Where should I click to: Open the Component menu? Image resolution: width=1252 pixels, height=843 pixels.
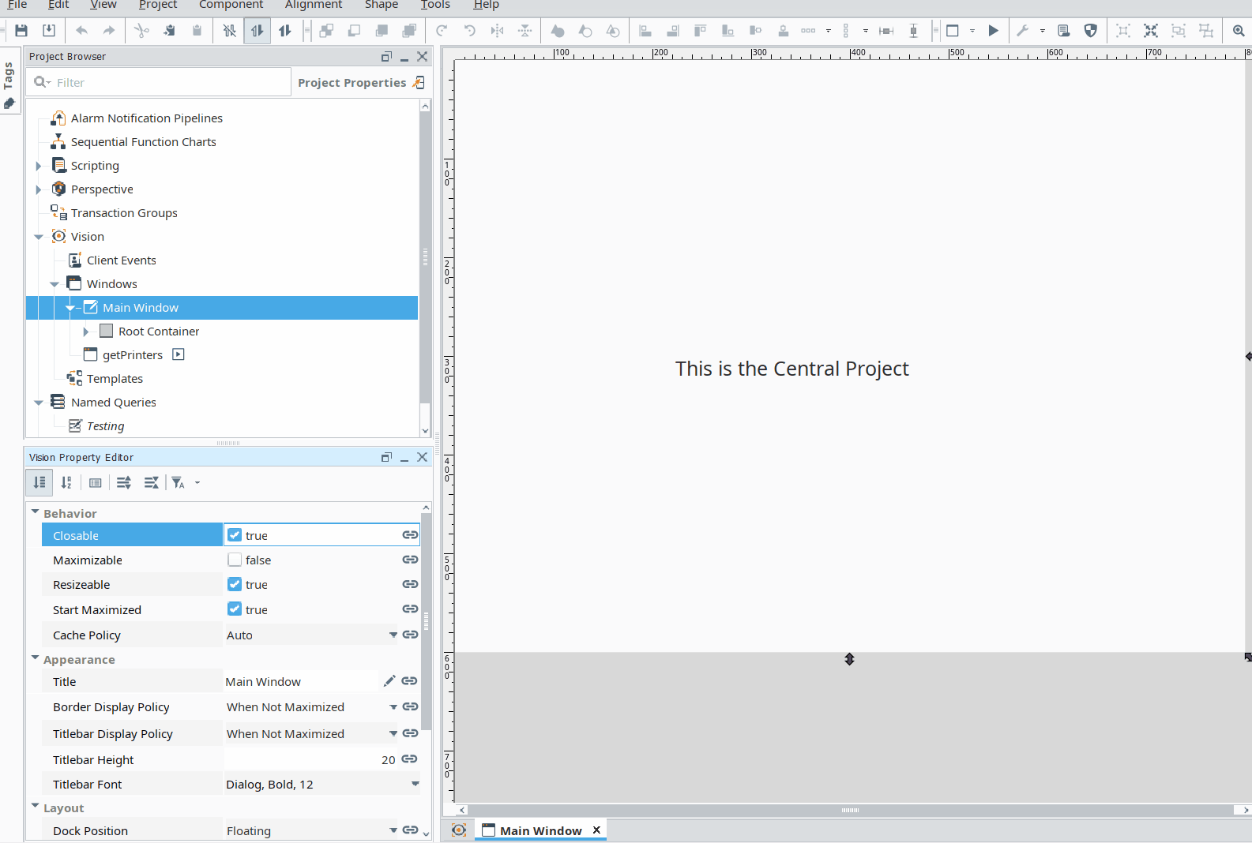(231, 6)
